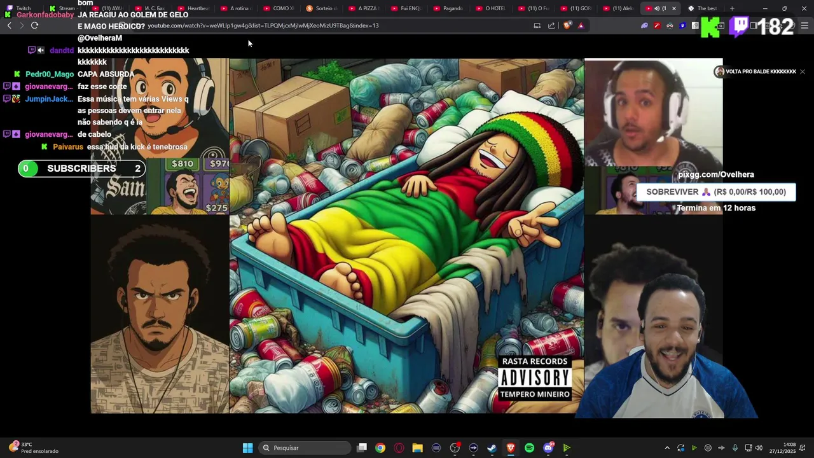Open weather widget showing 33°C

coord(33,448)
